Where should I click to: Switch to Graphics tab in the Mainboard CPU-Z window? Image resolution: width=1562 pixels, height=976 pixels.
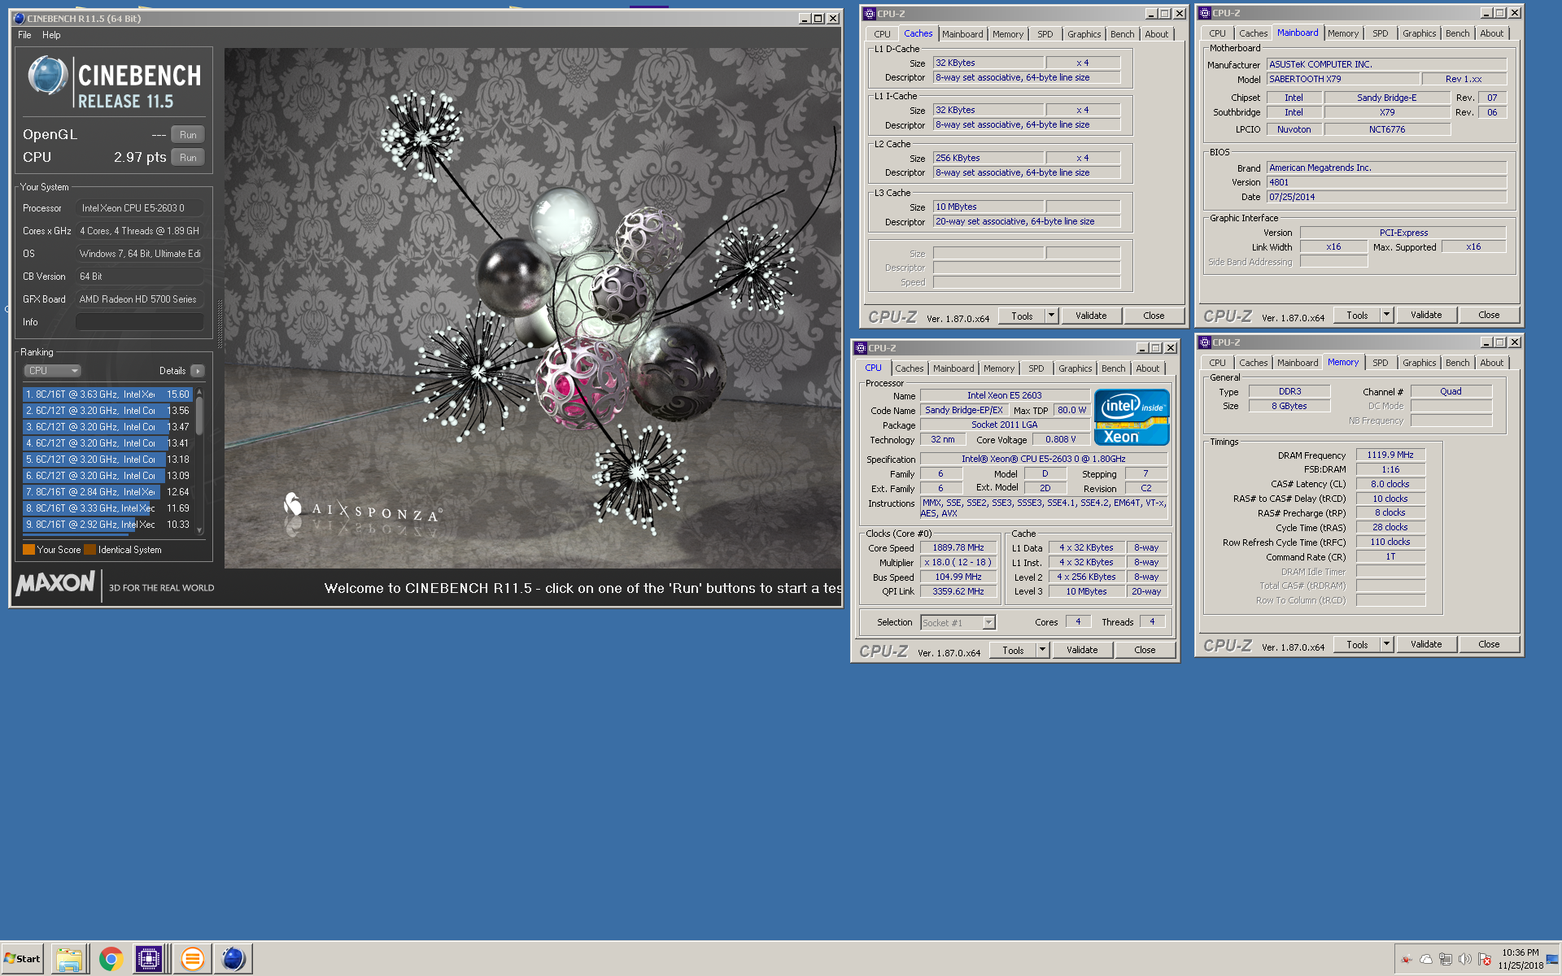point(1419,33)
